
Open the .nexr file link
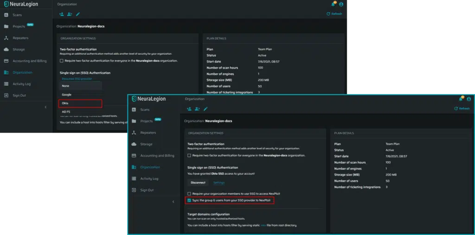[263, 225]
